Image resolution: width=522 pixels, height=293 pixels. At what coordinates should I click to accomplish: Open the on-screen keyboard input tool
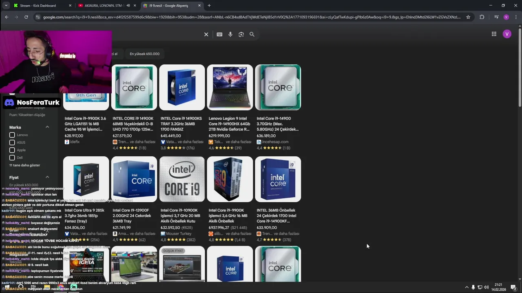(219, 35)
